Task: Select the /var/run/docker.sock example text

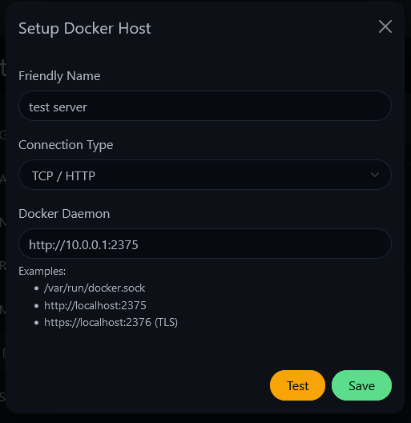Action: point(95,288)
